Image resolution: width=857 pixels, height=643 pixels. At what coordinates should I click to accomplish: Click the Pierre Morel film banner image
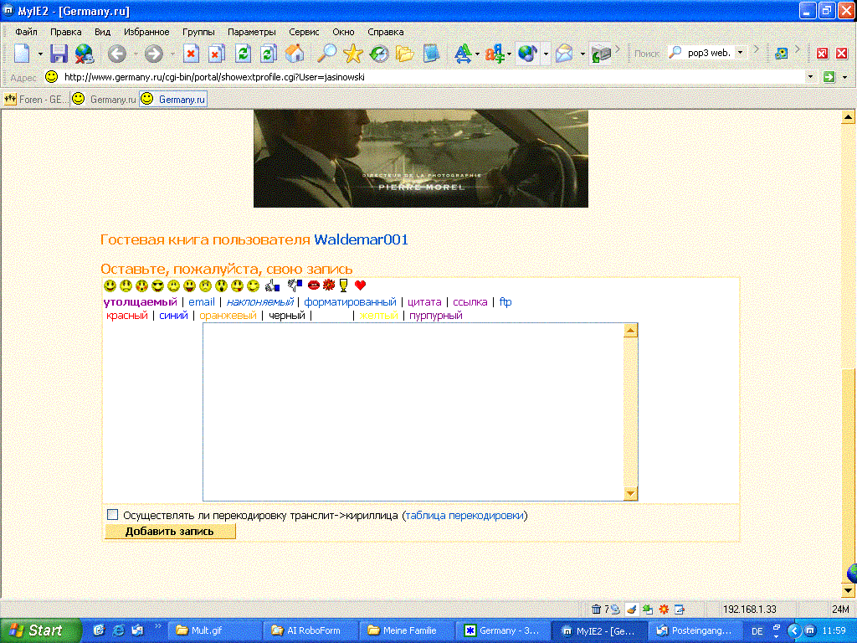point(421,158)
